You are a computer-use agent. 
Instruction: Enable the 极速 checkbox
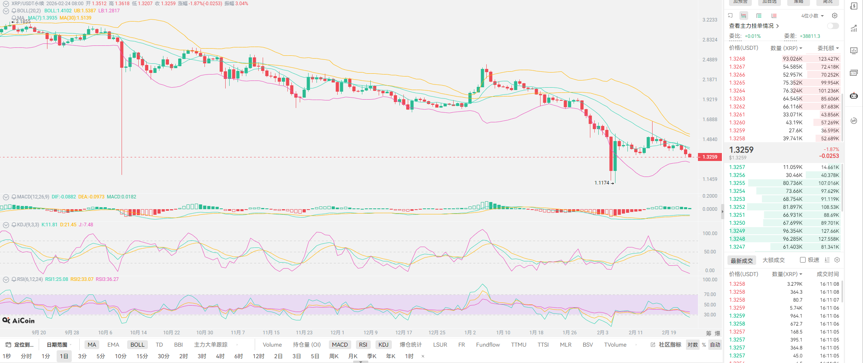coord(803,260)
